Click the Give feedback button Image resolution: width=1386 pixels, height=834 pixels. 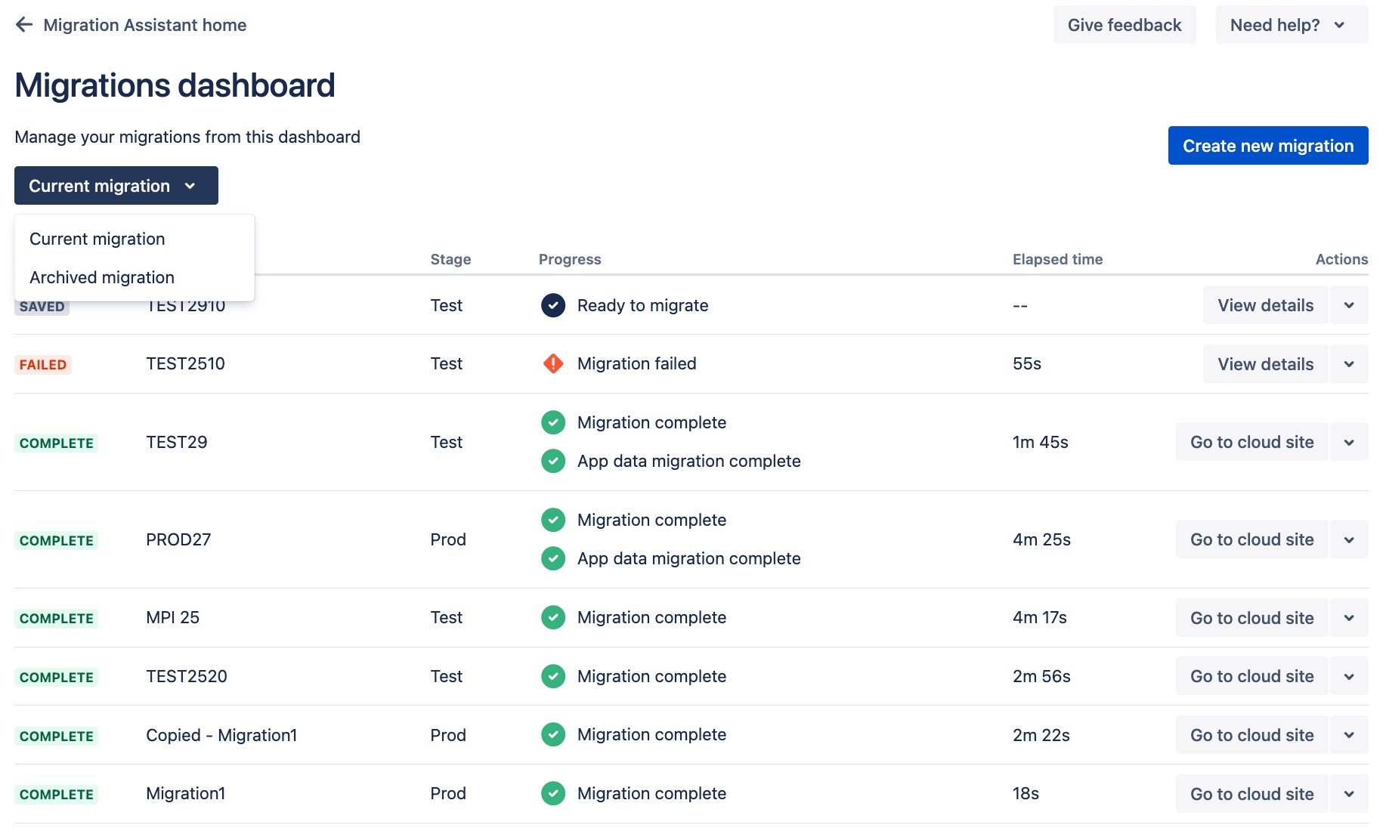[1124, 25]
